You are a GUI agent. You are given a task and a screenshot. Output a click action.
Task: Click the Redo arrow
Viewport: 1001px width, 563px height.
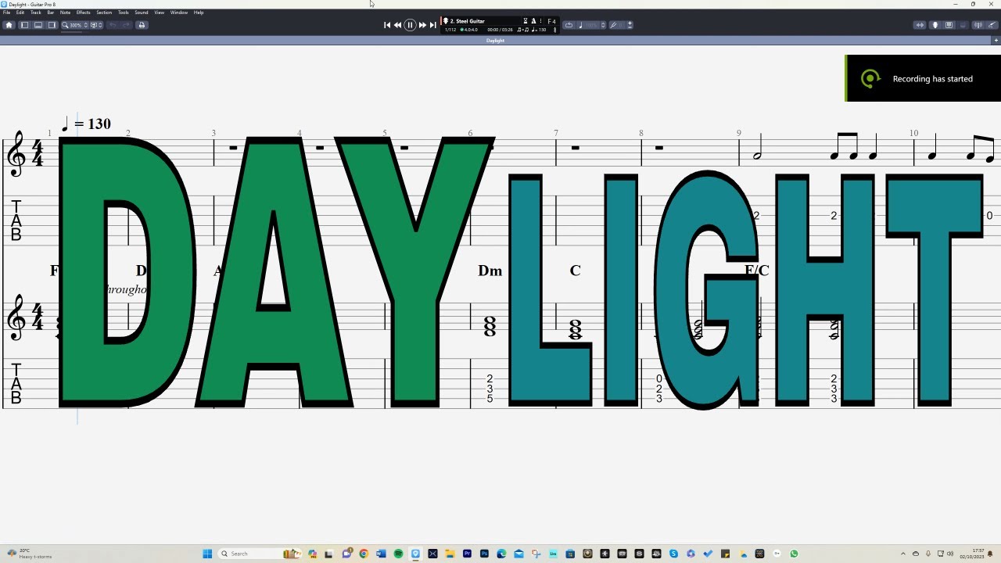[126, 25]
